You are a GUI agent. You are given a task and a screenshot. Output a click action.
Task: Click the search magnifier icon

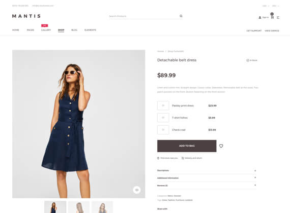coord(181,16)
